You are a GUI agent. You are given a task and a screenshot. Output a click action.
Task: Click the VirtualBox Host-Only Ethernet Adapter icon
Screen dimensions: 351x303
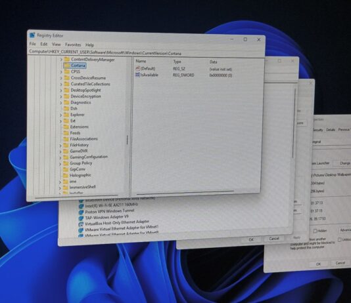click(81, 224)
